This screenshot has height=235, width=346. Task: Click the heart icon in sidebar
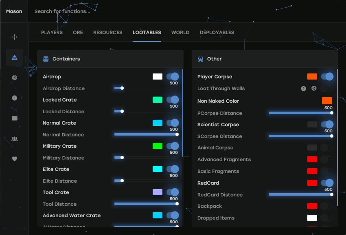pyautogui.click(x=15, y=159)
